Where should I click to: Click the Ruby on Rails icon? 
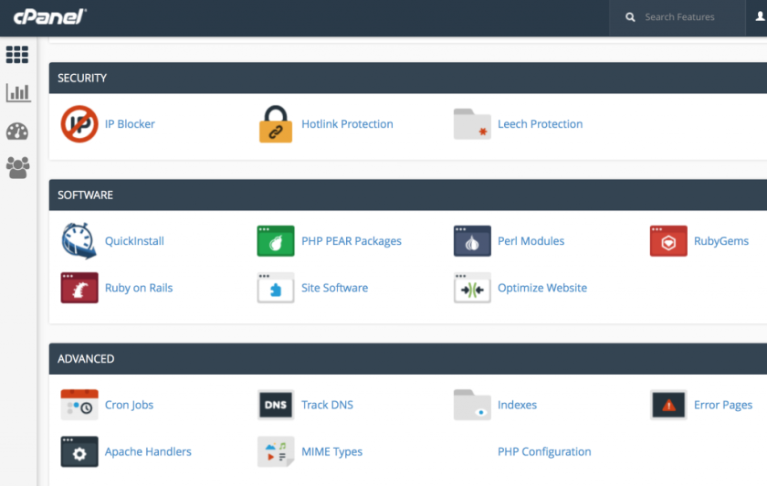tap(79, 288)
